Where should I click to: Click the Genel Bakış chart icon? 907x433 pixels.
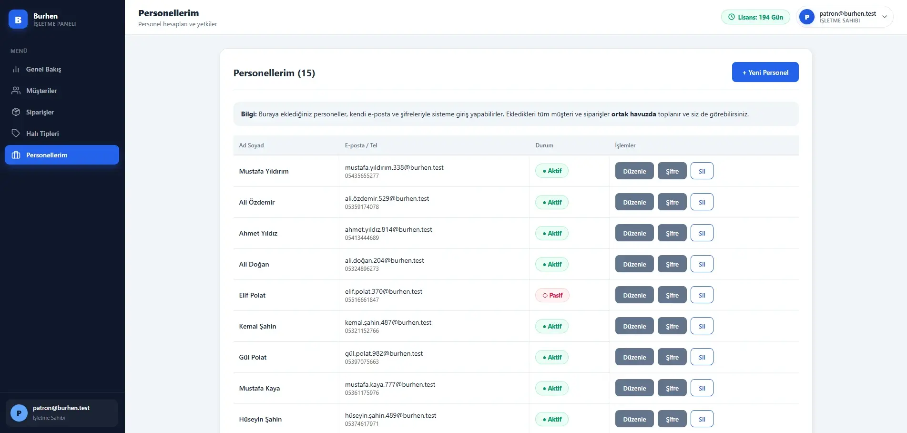click(16, 69)
